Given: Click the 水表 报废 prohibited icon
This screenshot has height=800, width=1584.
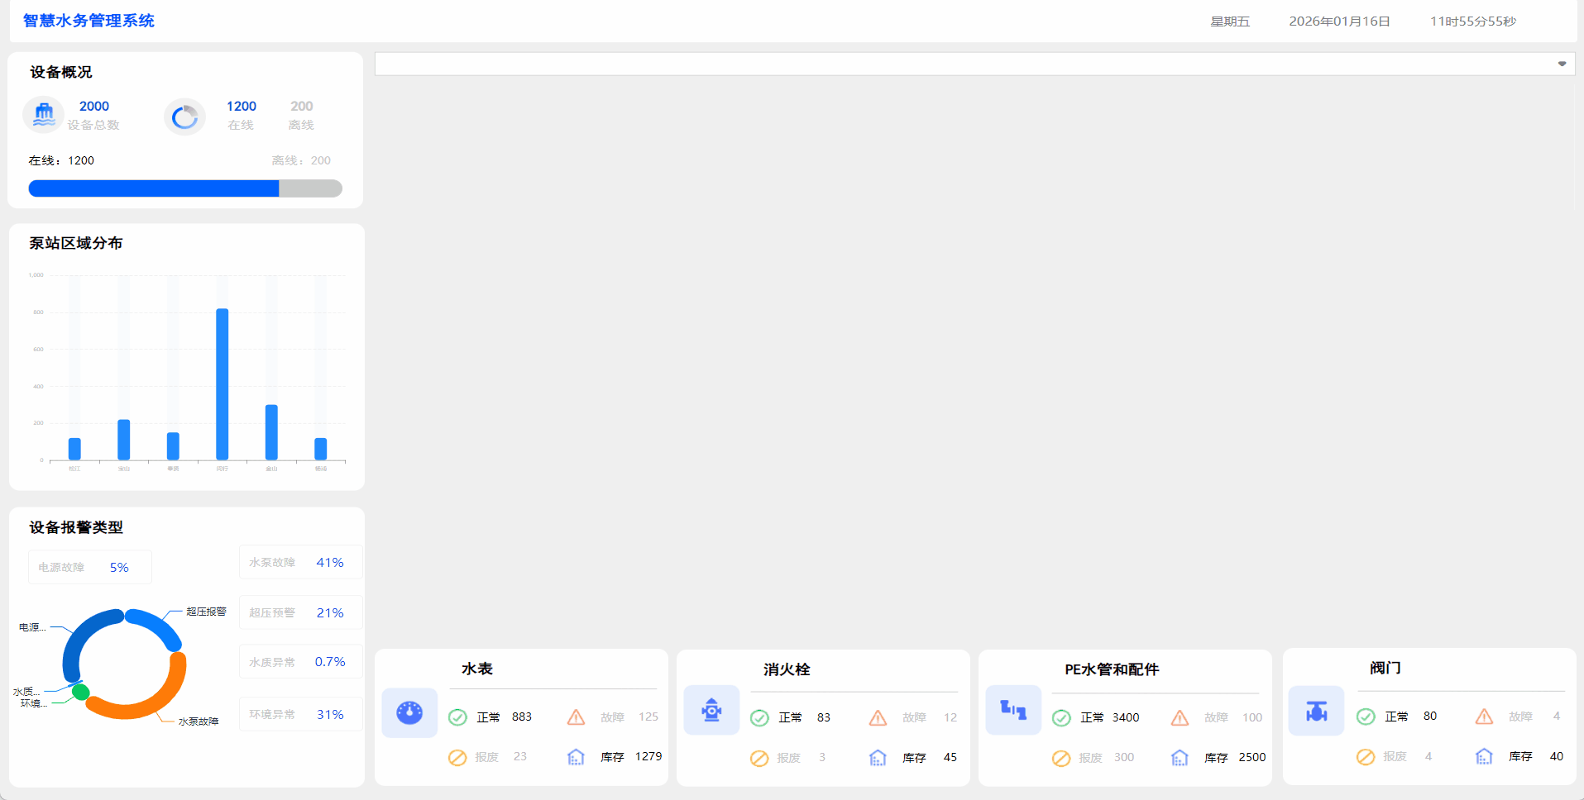Looking at the screenshot, I should [457, 758].
